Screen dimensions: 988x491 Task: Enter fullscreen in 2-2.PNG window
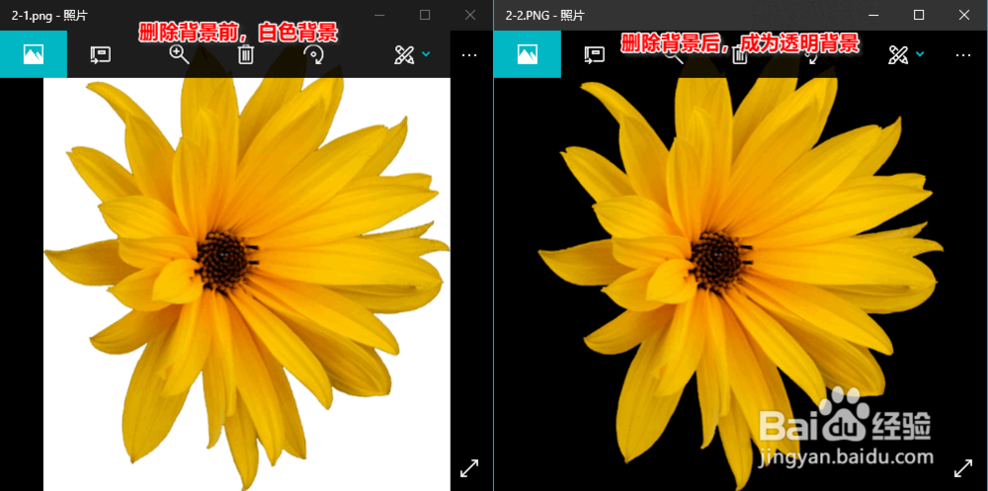tap(963, 468)
